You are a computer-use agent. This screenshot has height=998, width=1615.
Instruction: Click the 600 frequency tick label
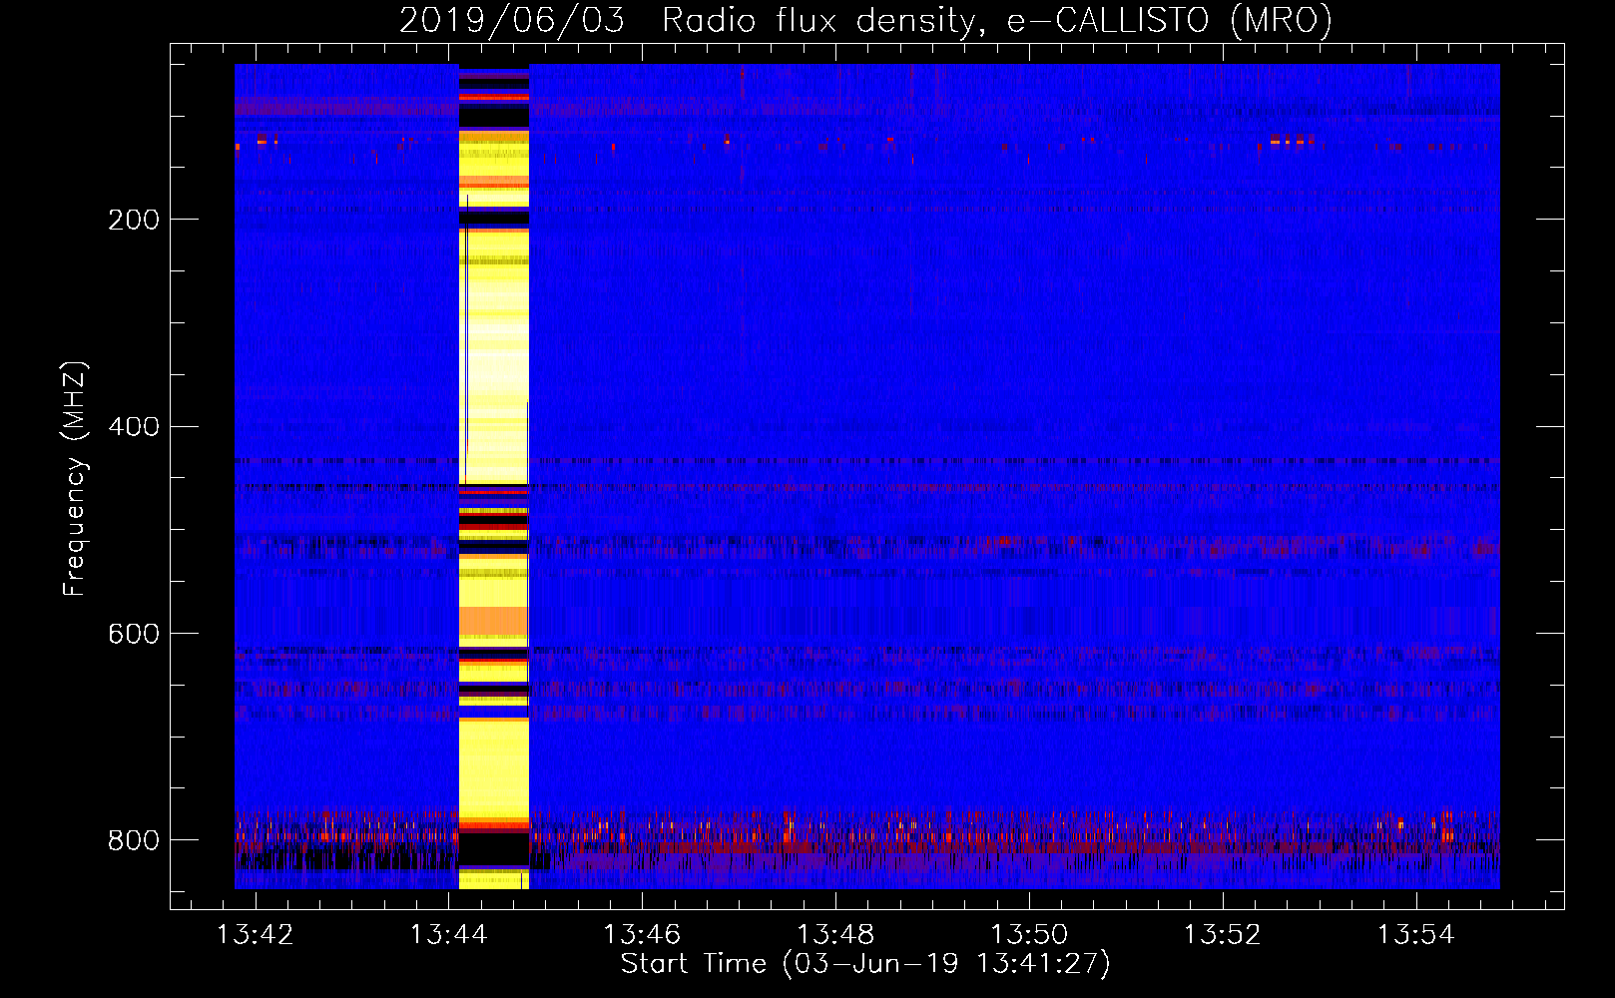tap(134, 635)
